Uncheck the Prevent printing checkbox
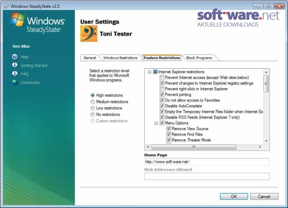 point(162,94)
